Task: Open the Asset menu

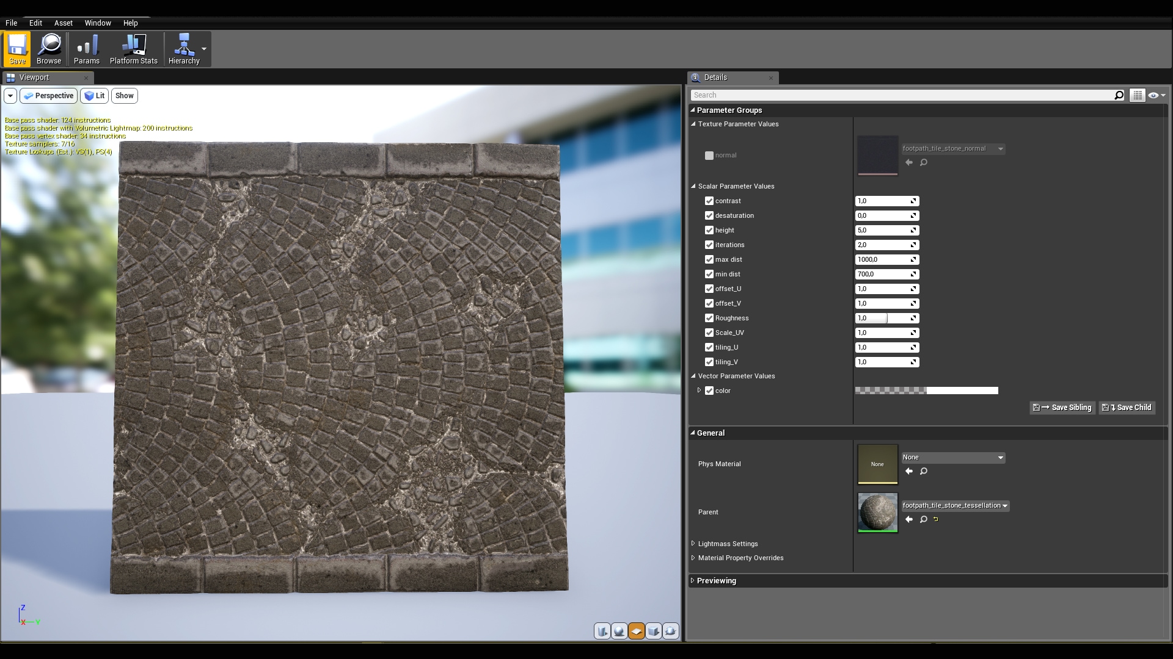Action: tap(63, 23)
